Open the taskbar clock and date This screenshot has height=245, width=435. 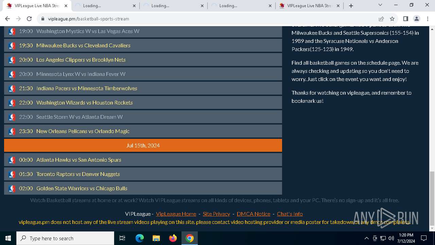click(x=406, y=238)
